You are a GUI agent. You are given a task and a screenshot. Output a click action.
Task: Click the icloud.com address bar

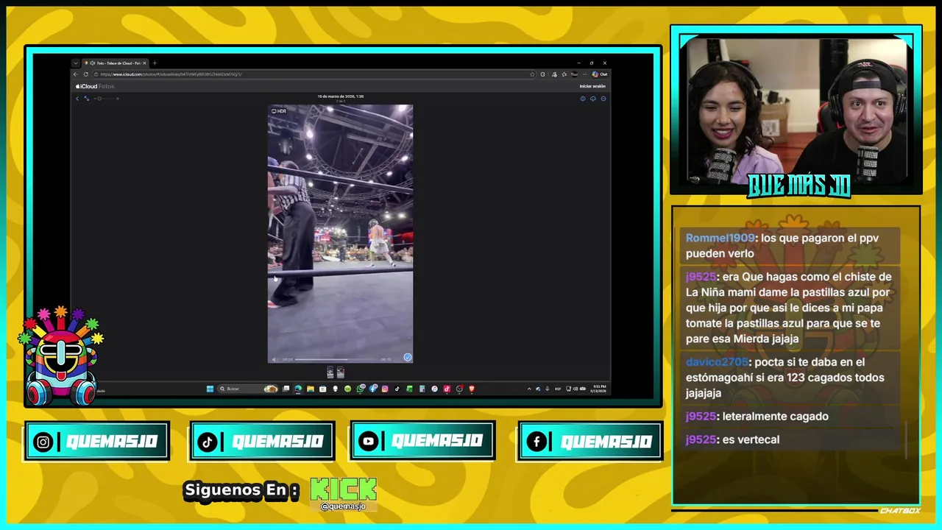click(x=313, y=74)
